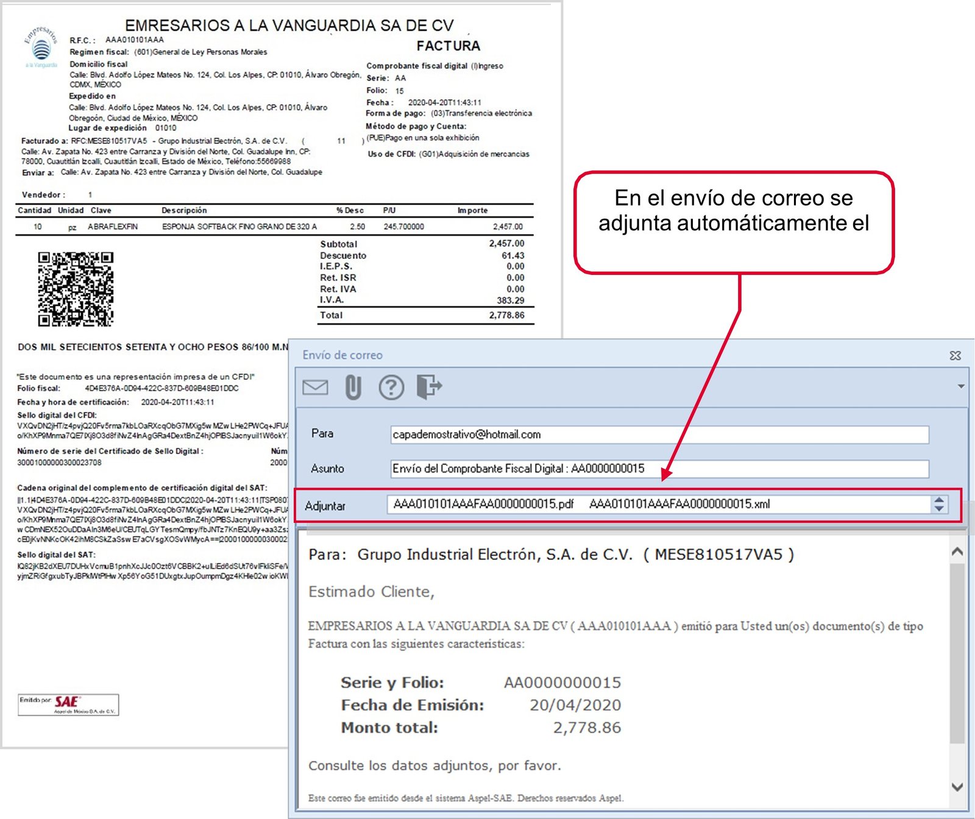Click the 'Estimado Cliente,' greeting text
The height and width of the screenshot is (819, 975).
pyautogui.click(x=371, y=592)
